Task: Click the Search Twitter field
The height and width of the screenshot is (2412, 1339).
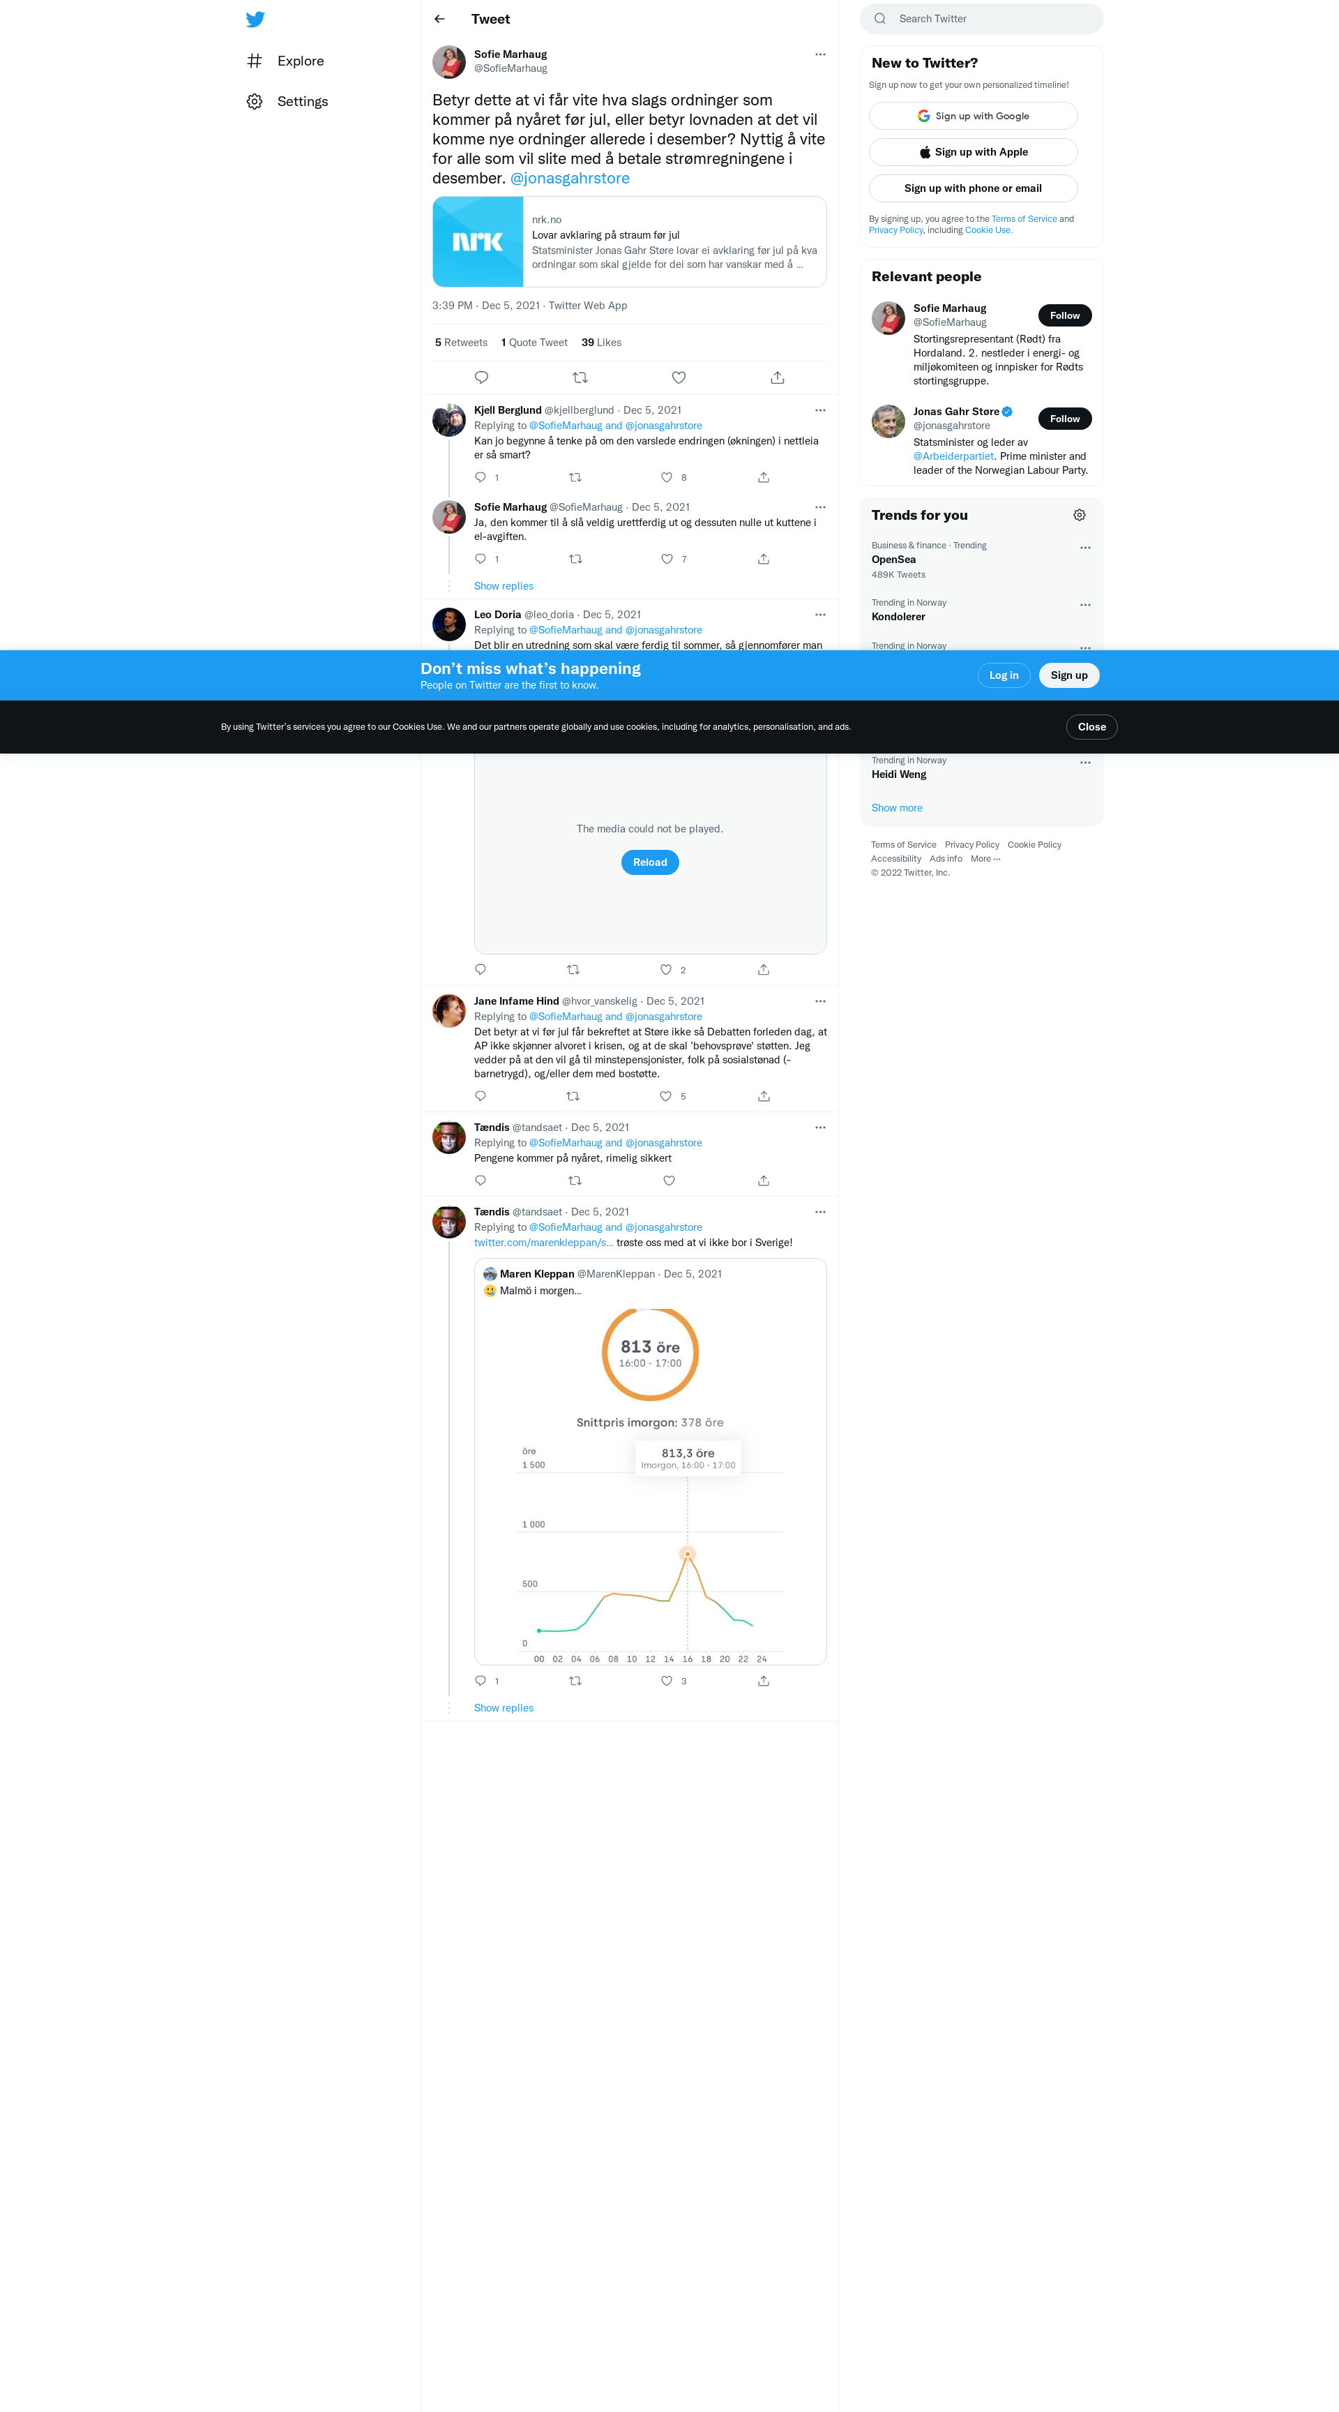Action: coord(981,19)
